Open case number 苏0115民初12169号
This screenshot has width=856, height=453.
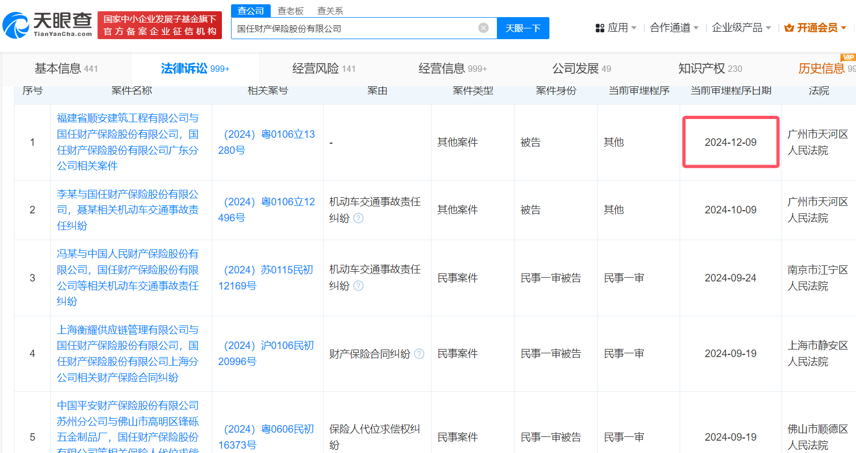266,278
